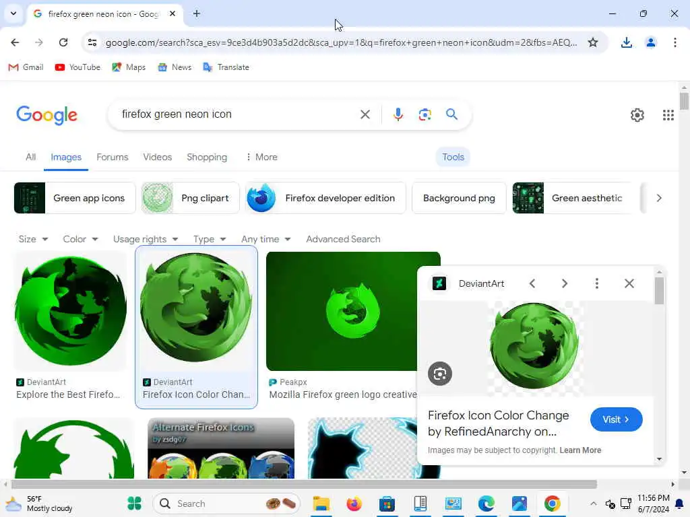Open Explore the Best Firefox DeviantArt image
Screen dimensions: 690x517
[70, 311]
